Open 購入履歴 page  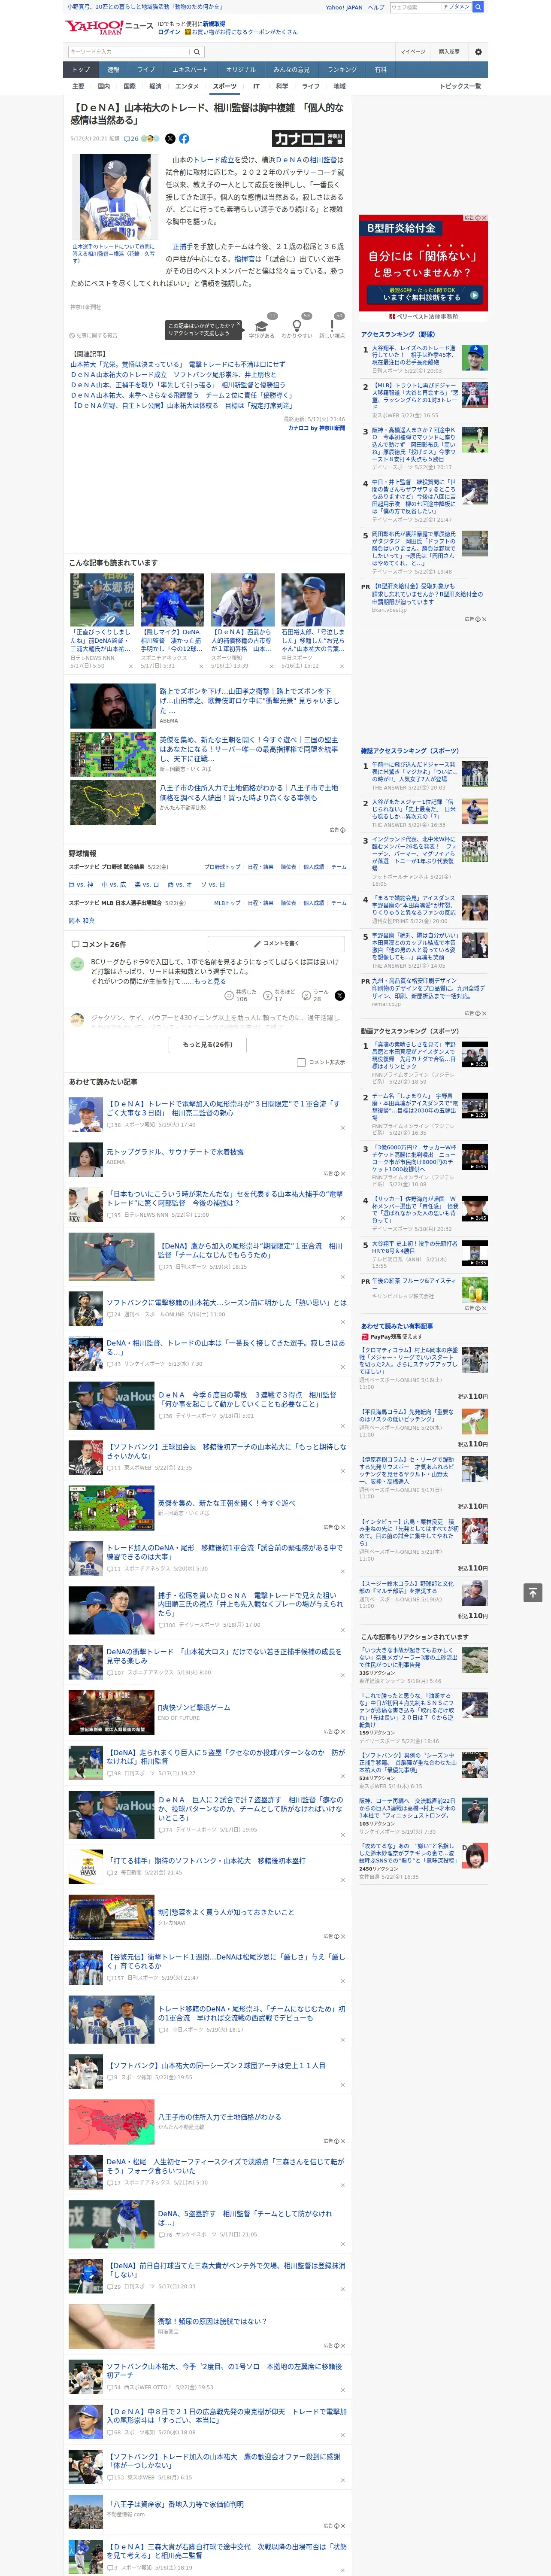[449, 52]
